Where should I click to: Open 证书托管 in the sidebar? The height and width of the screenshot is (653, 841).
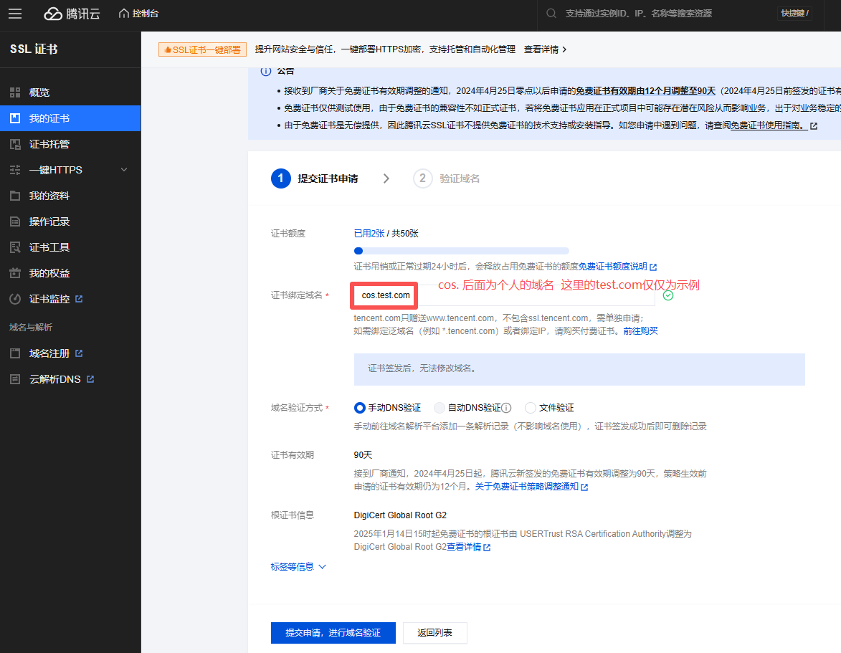49,144
